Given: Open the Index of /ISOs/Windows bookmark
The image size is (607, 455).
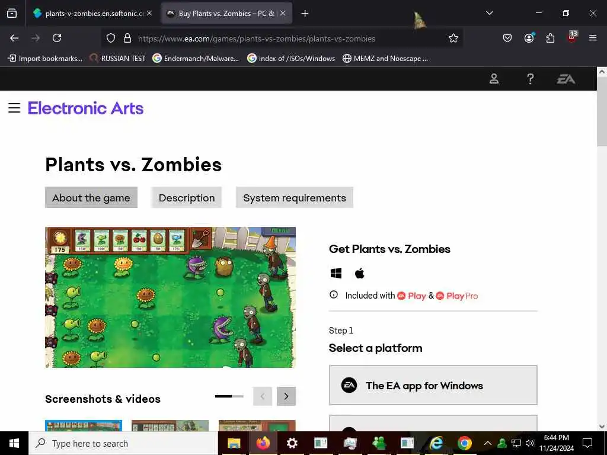Looking at the screenshot, I should [x=291, y=59].
